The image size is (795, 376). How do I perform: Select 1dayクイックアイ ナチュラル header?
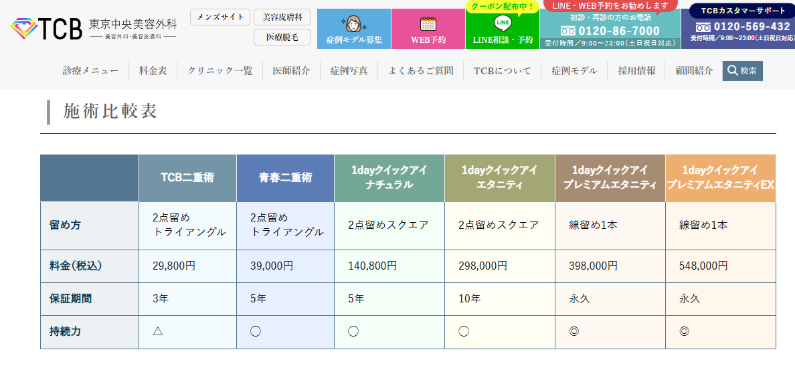pos(389,178)
